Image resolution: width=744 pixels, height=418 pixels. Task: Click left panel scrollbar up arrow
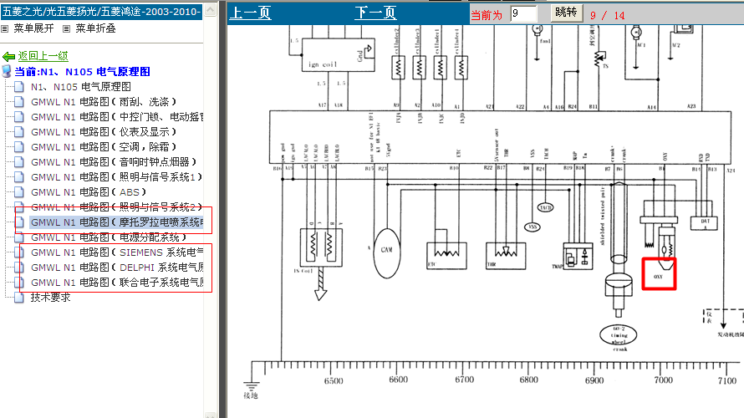(x=210, y=9)
